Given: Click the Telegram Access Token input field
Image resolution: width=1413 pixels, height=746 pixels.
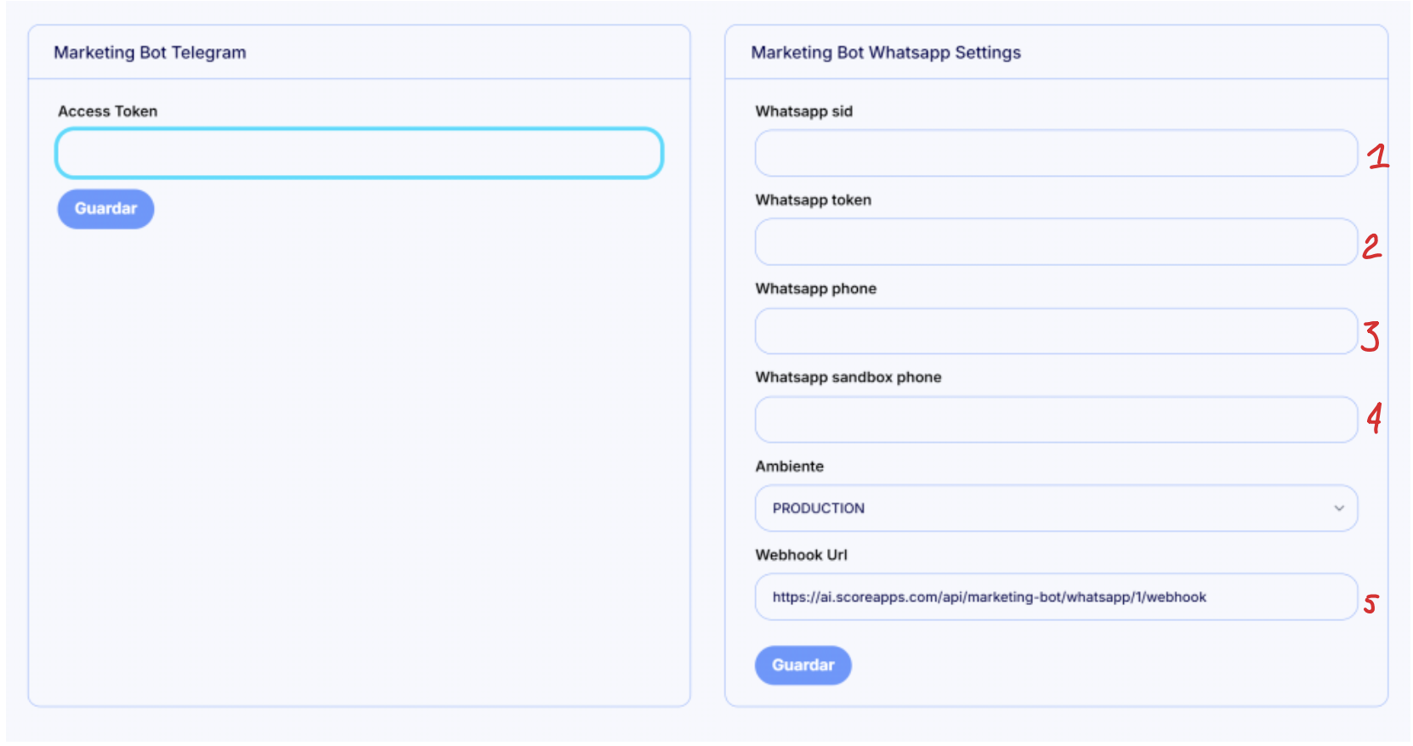Looking at the screenshot, I should click(359, 153).
